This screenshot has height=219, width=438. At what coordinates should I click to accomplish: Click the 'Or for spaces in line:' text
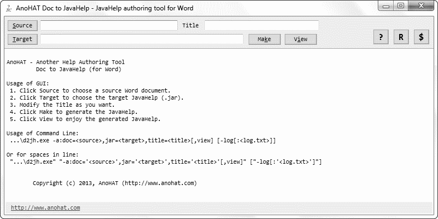[43, 155]
